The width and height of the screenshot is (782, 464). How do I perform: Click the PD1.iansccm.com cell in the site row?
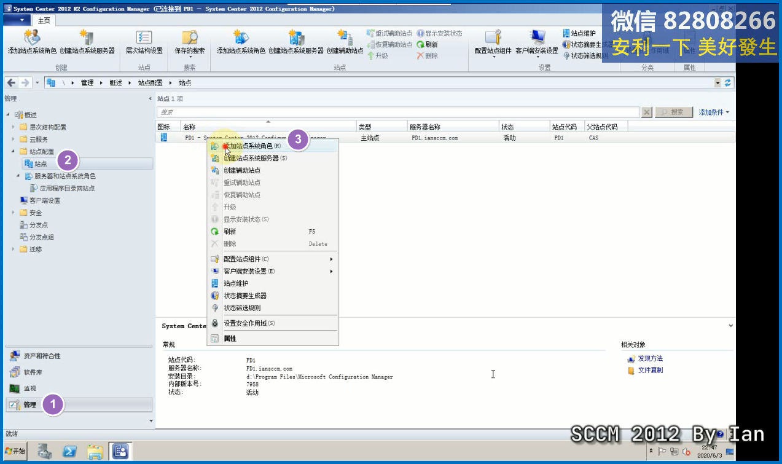[x=435, y=138]
